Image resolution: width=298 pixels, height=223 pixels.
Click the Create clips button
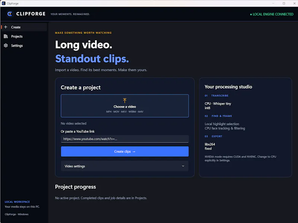125,151
